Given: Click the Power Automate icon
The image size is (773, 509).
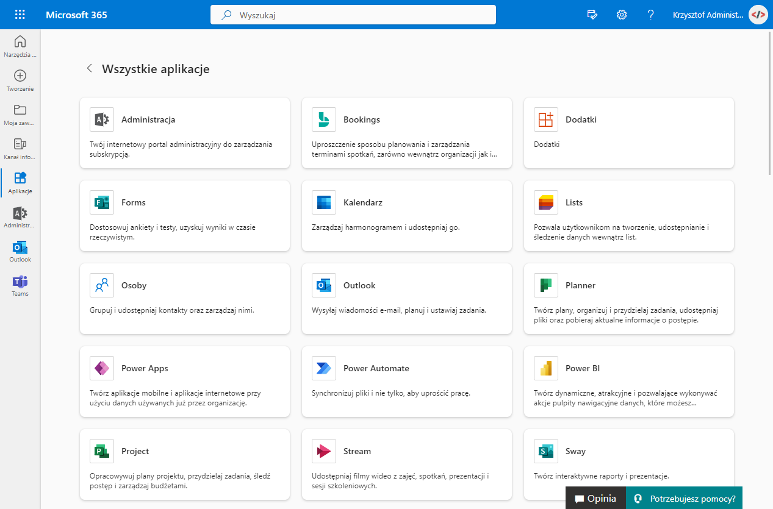Looking at the screenshot, I should pyautogui.click(x=324, y=368).
